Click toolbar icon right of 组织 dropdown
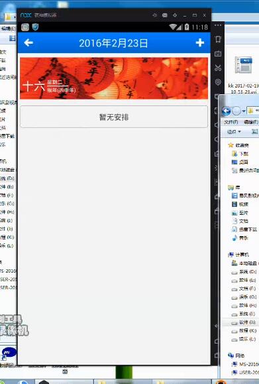 point(255,132)
